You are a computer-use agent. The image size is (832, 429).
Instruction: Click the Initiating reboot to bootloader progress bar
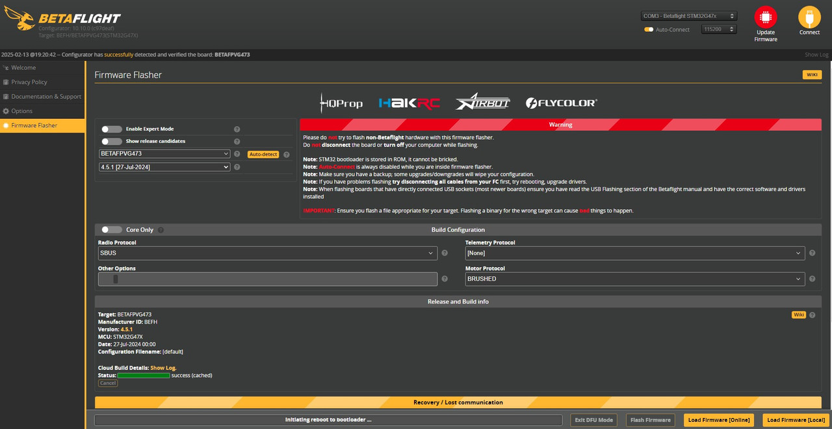[x=328, y=420]
